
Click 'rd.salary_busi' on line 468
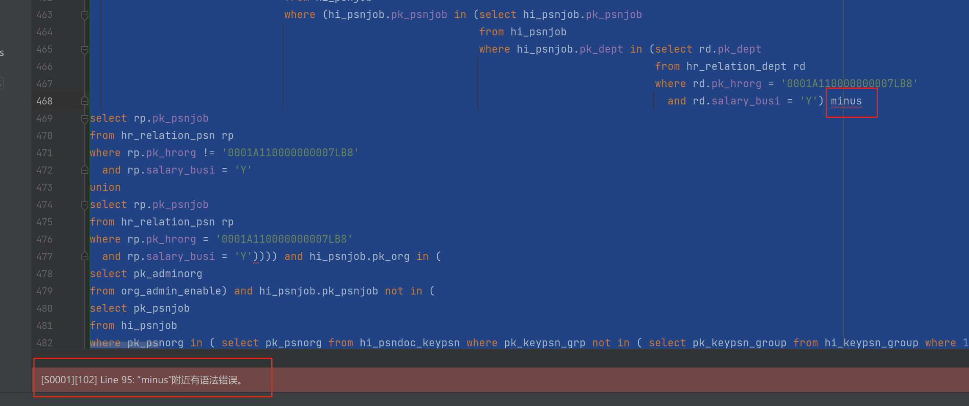coord(736,101)
